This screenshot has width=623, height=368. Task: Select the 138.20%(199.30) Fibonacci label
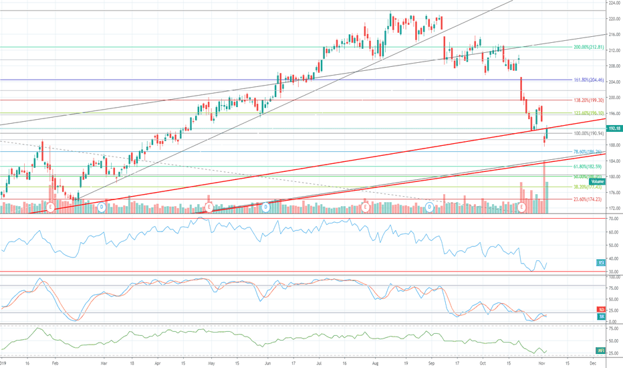point(588,100)
